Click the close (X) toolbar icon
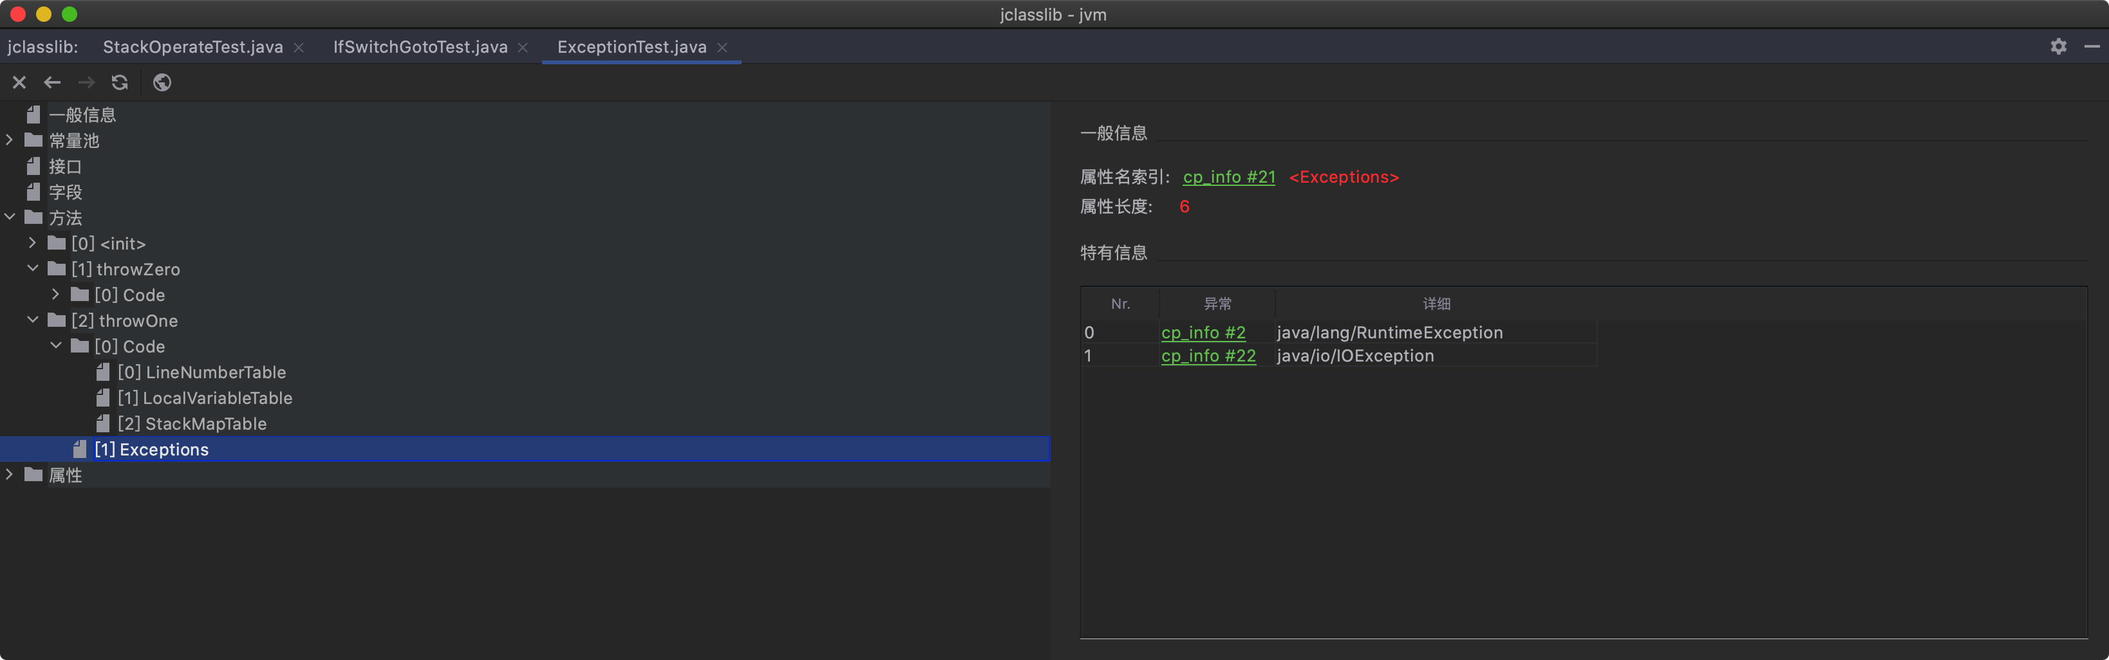Image resolution: width=2109 pixels, height=660 pixels. point(20,82)
